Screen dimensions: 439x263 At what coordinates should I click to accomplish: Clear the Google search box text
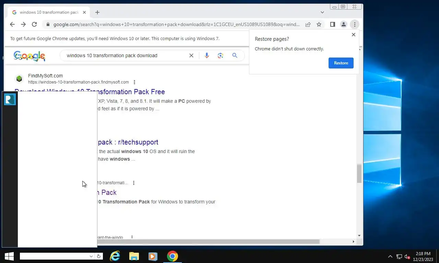click(191, 55)
